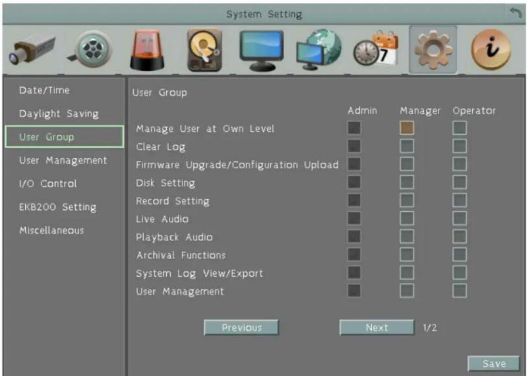Click the Previous page button
527x376 pixels.
(241, 328)
